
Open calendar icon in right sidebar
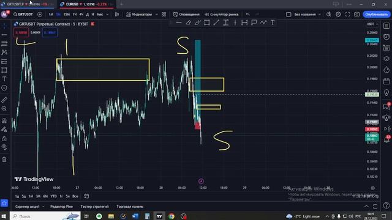pyautogui.click(x=386, y=81)
